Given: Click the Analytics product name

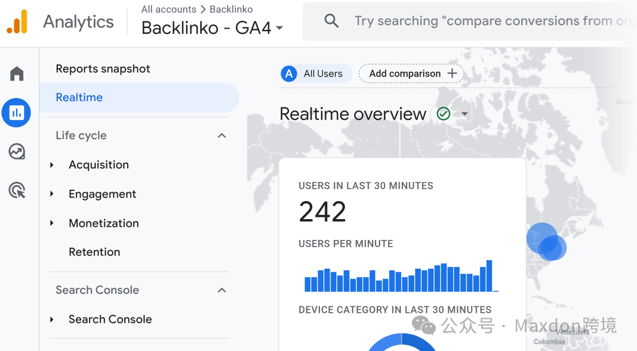Looking at the screenshot, I should coord(78,22).
